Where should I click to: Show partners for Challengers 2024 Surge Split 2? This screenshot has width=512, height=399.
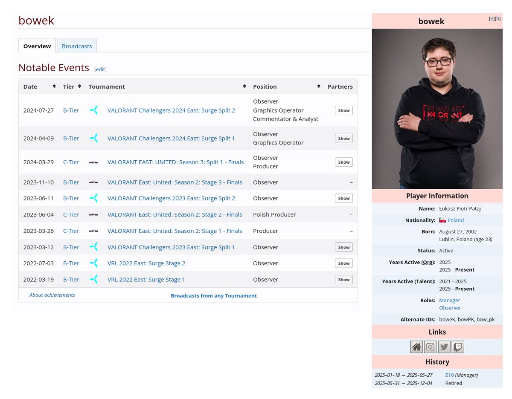coord(344,110)
